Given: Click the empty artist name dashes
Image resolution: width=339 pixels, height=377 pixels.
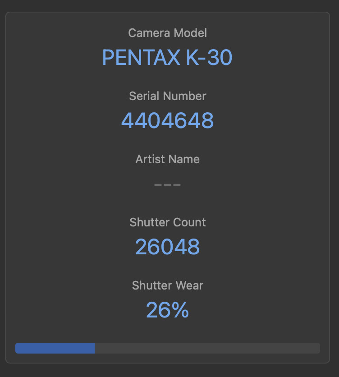Looking at the screenshot, I should [167, 184].
